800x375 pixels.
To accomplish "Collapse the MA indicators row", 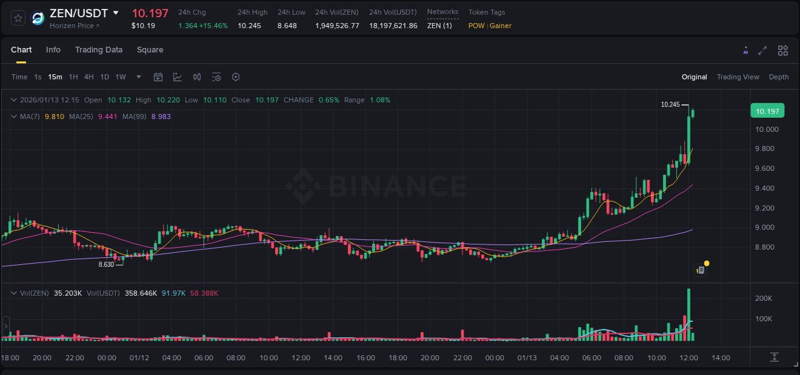I will point(13,116).
